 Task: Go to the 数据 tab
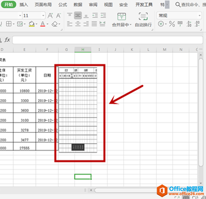click(x=78, y=5)
